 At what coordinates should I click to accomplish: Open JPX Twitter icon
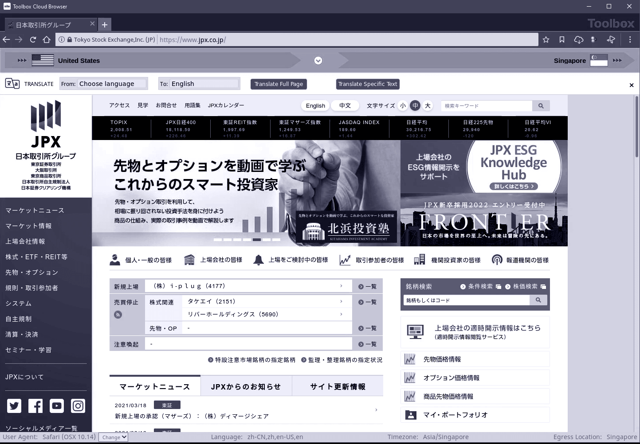point(14,406)
